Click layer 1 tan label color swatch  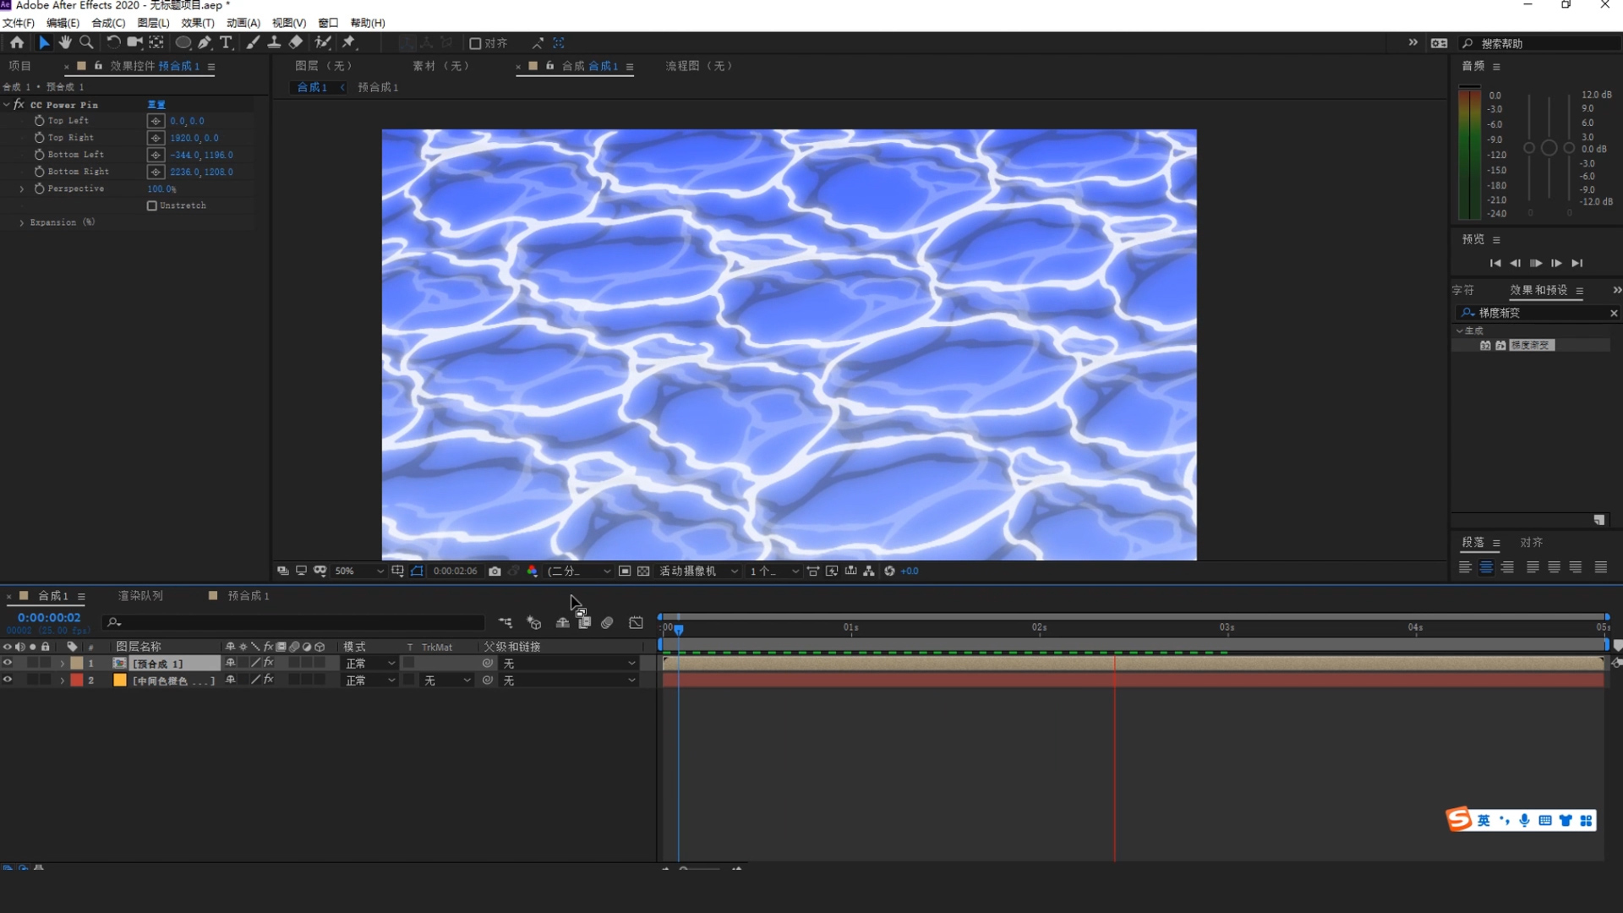coord(77,664)
